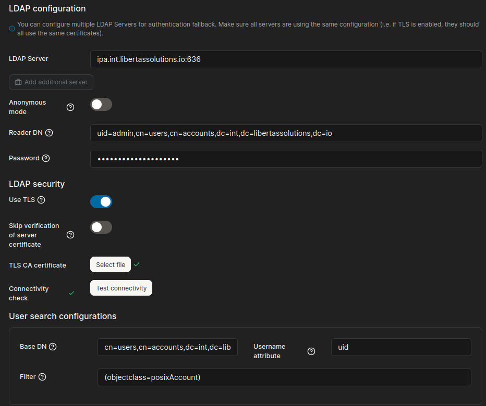
Task: Click the Password field help icon
Action: [46, 158]
